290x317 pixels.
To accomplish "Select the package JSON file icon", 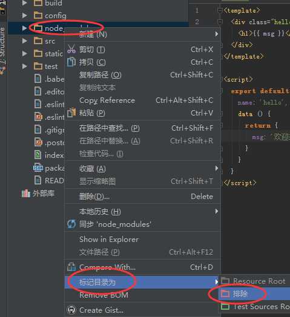I will click(x=38, y=168).
